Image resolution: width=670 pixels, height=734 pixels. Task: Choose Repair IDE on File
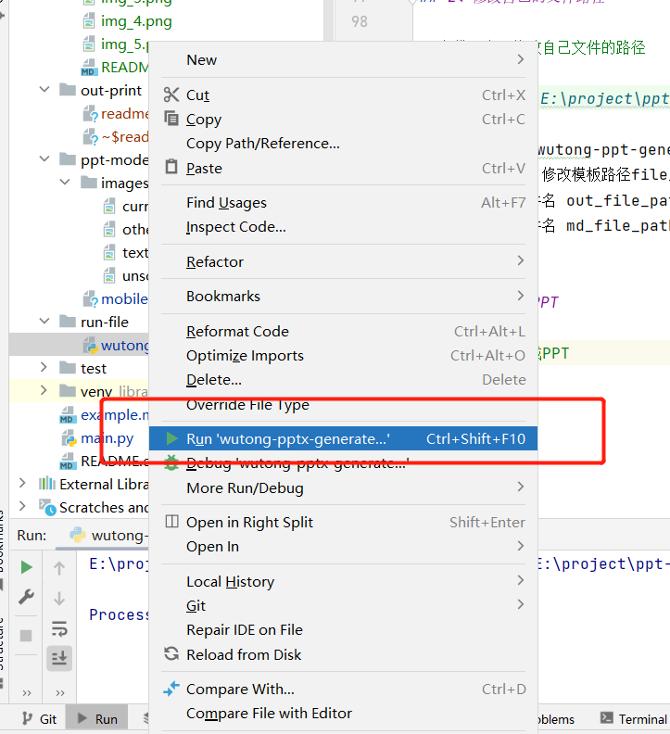point(343,629)
